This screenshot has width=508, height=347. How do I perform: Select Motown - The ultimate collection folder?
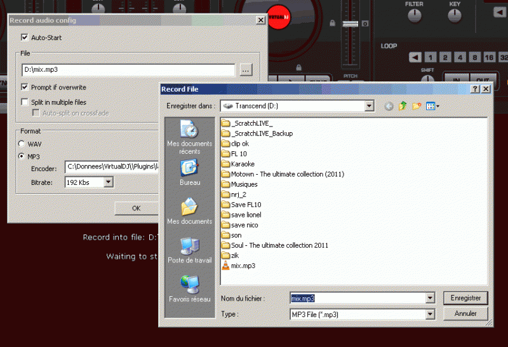(x=283, y=174)
